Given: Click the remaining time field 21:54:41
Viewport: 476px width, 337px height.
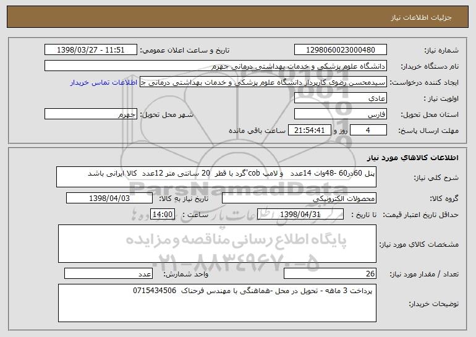Looking at the screenshot, I should (309, 130).
